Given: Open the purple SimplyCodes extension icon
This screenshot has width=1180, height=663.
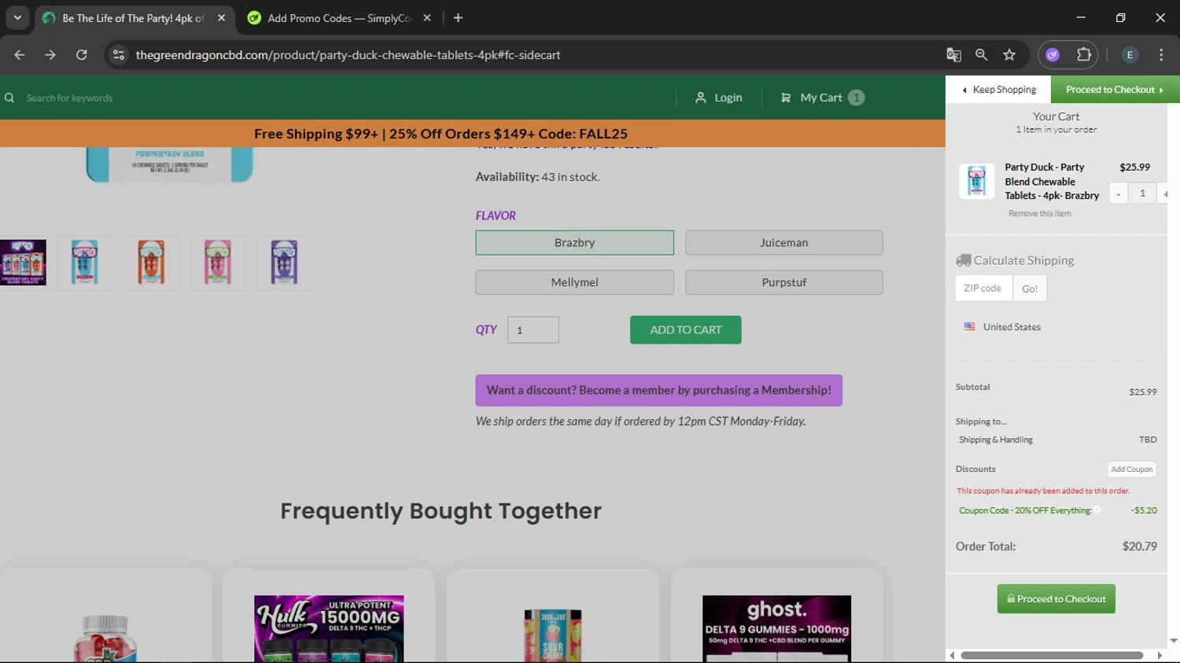Looking at the screenshot, I should 1053,55.
